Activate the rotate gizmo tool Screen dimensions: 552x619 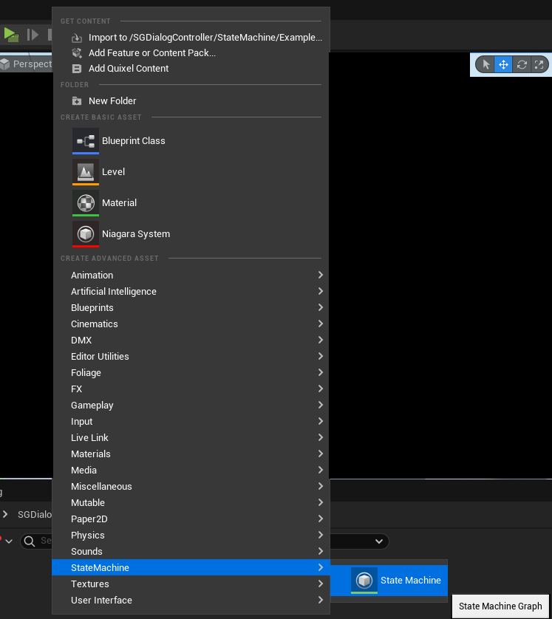pos(522,64)
